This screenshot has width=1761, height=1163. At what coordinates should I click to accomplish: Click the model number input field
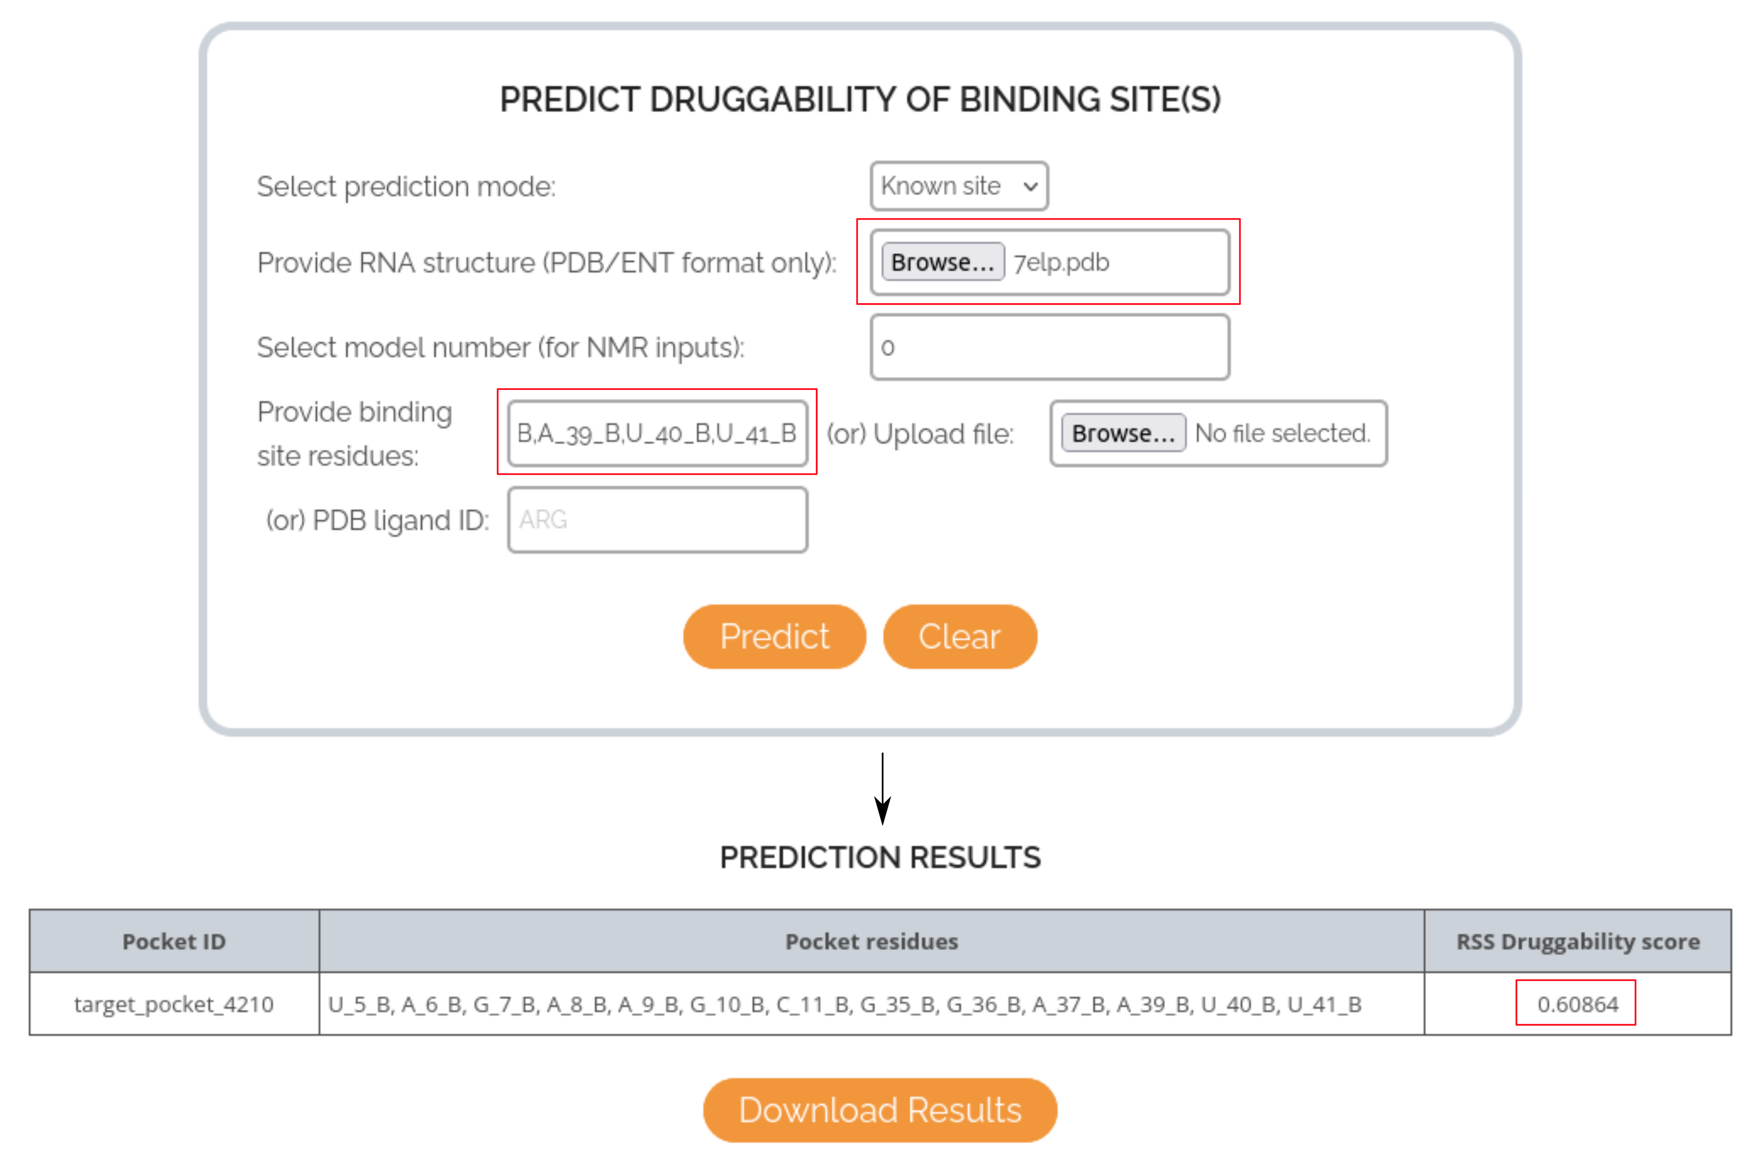click(1050, 347)
